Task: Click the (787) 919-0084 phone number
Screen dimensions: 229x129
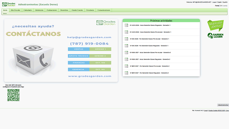Action: 89,44
